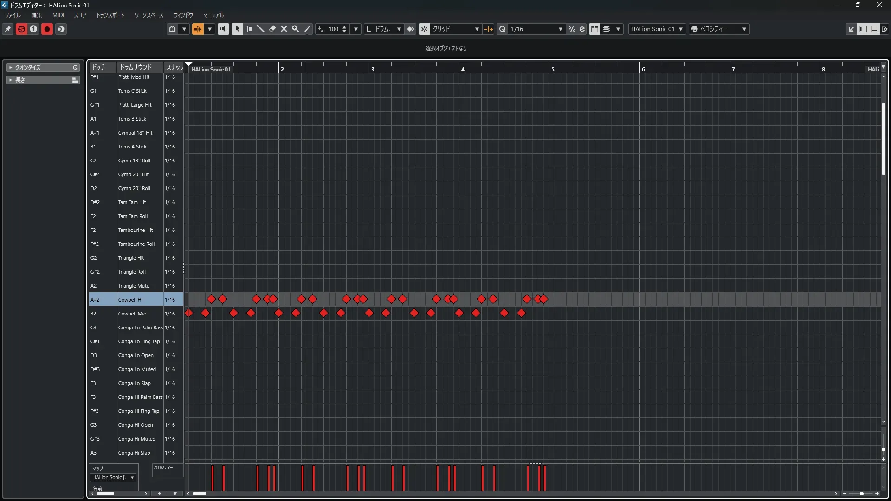
Task: Adjust the horizontal zoom slider
Action: point(861,494)
